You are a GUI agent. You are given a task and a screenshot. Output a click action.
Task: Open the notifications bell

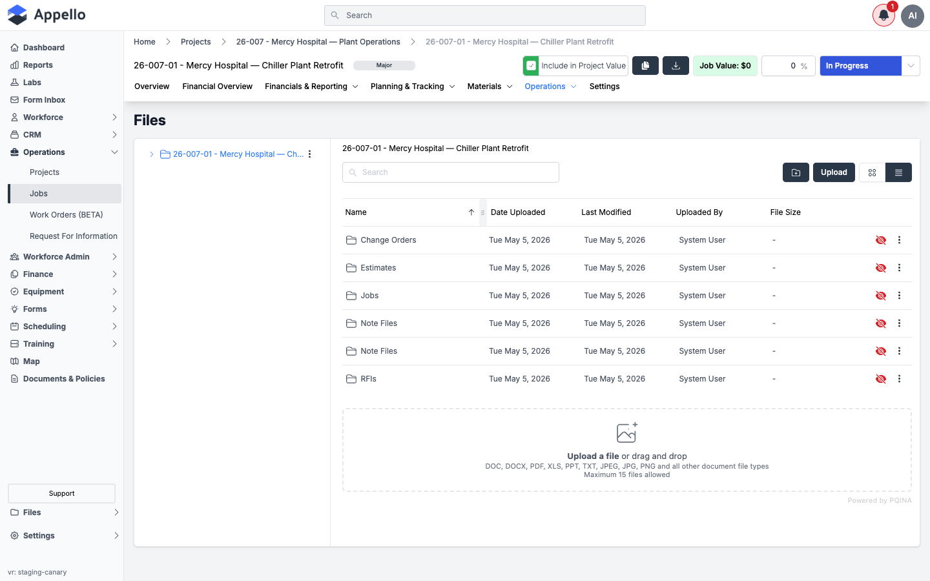click(x=883, y=15)
